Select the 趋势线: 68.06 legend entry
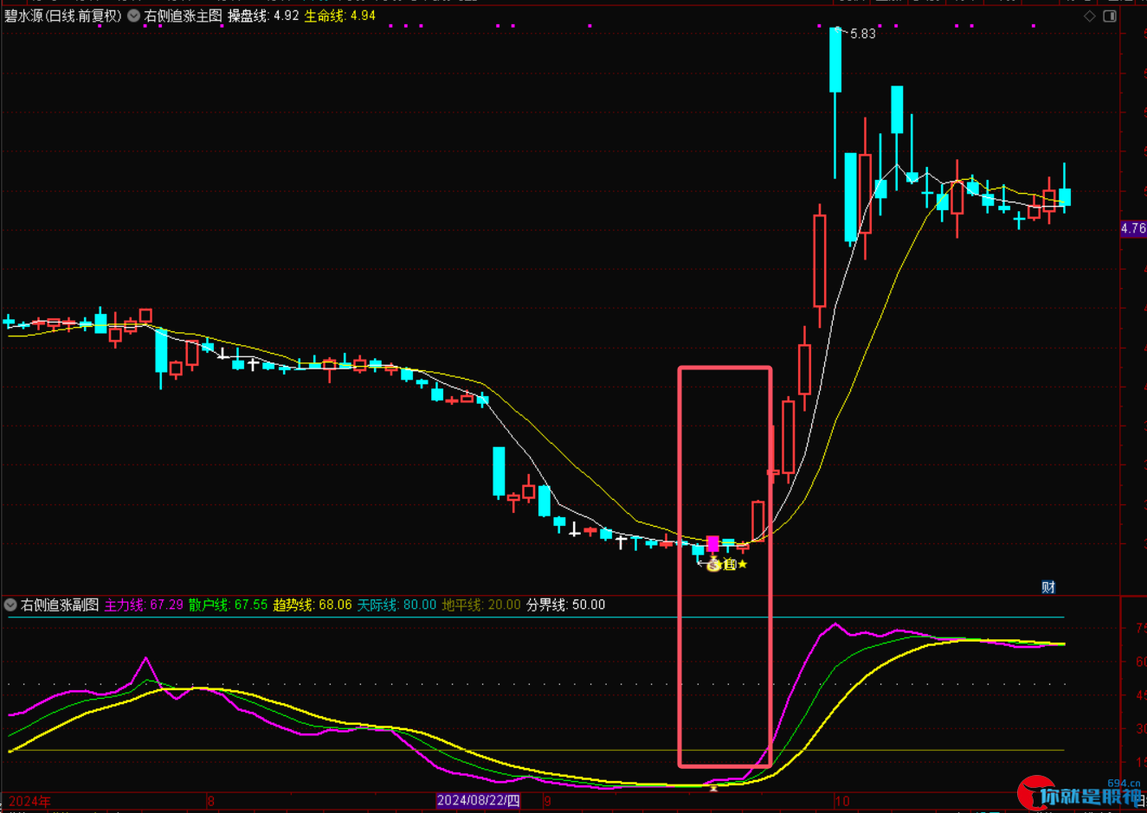The width and height of the screenshot is (1147, 813). [313, 605]
